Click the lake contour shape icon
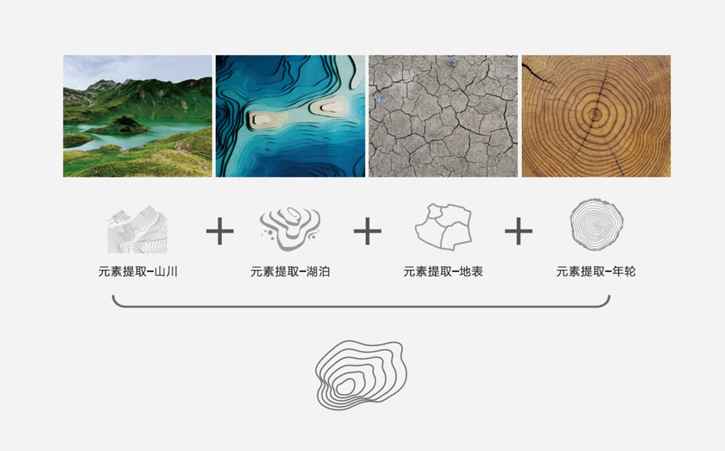This screenshot has height=451, width=725. click(x=290, y=229)
